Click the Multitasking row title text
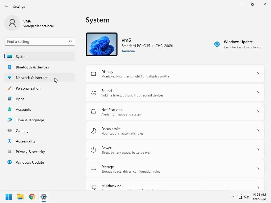The height and width of the screenshot is (203, 271). point(111,186)
